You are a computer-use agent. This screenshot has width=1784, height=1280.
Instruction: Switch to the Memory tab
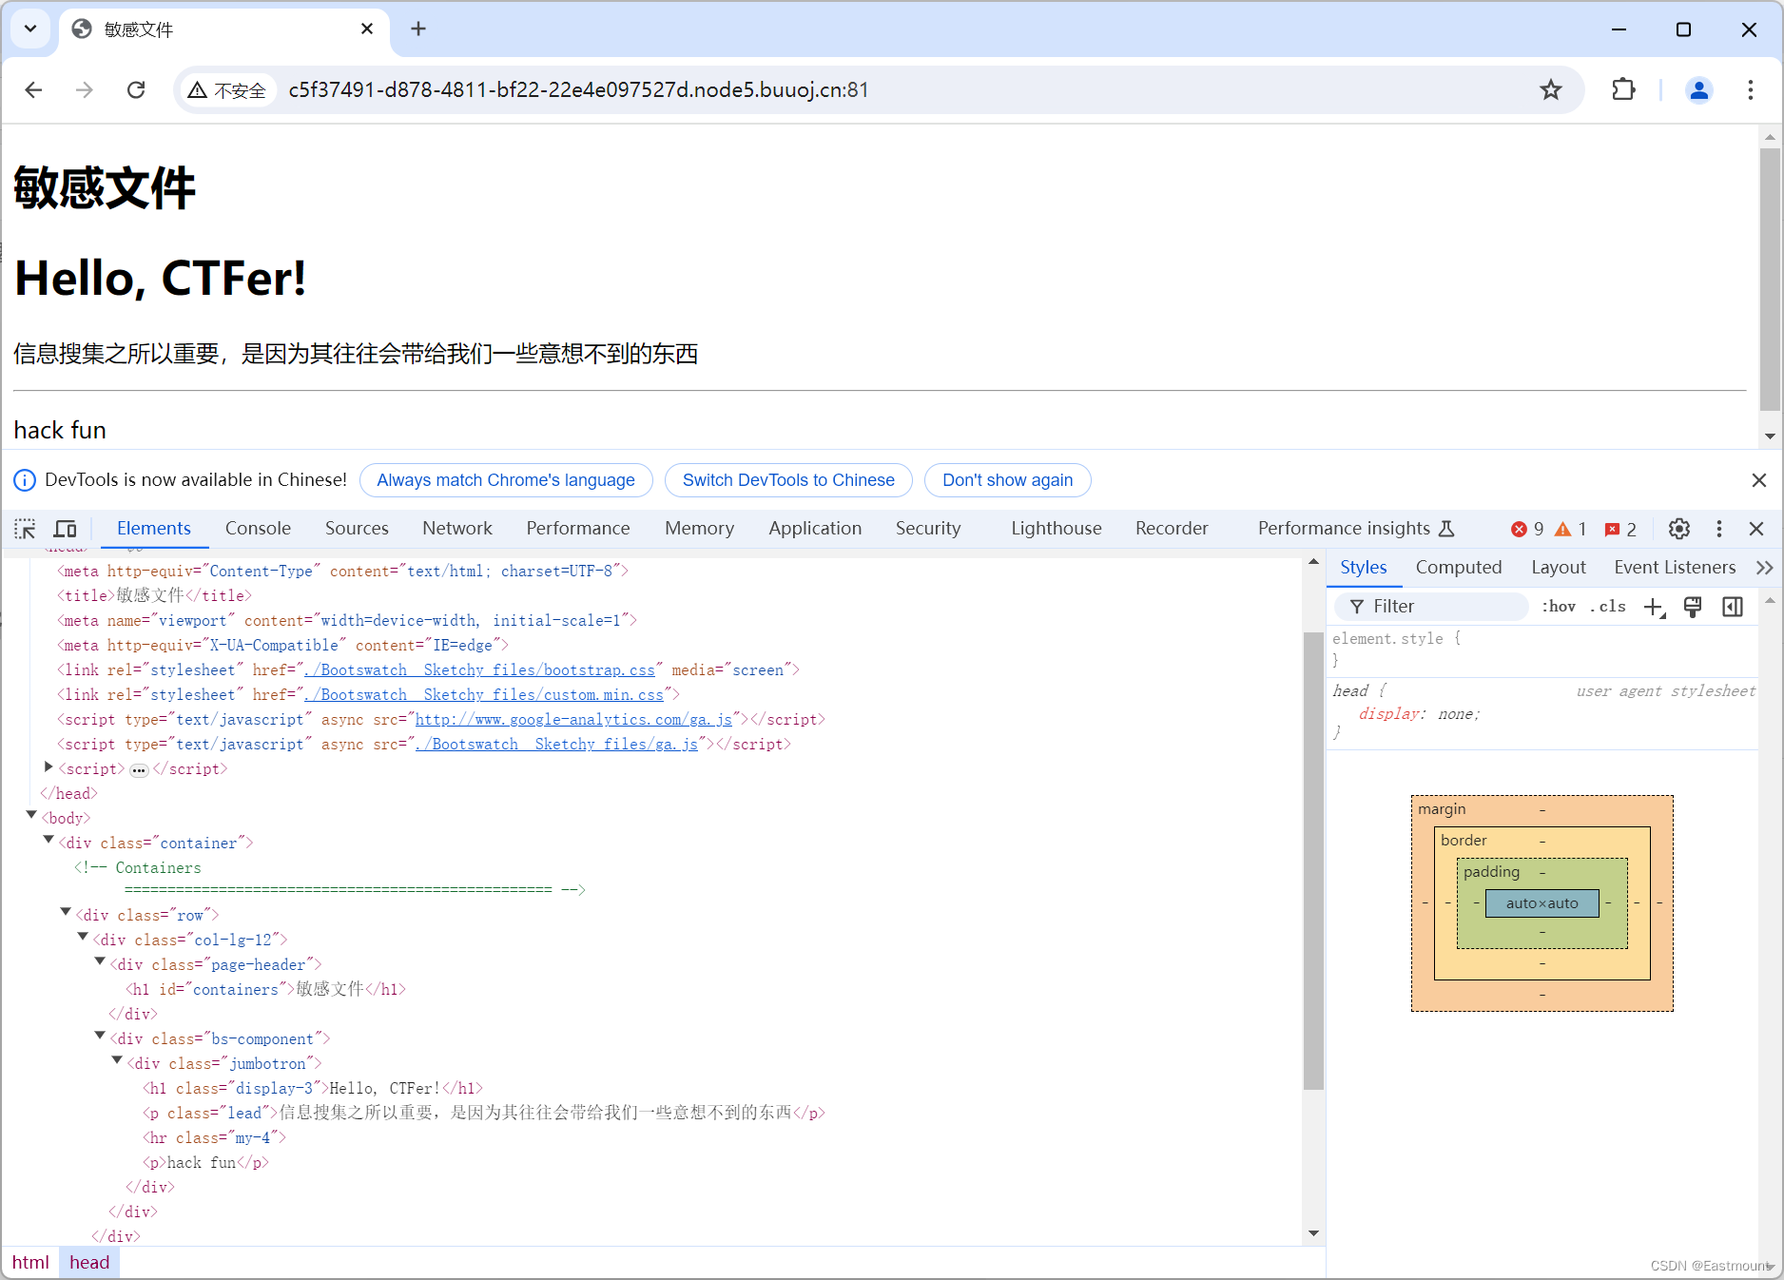tap(699, 529)
